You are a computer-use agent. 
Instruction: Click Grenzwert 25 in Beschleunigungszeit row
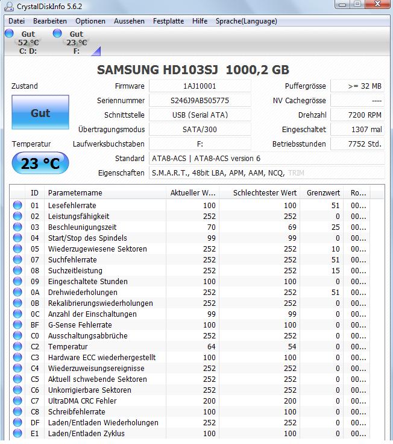[336, 227]
